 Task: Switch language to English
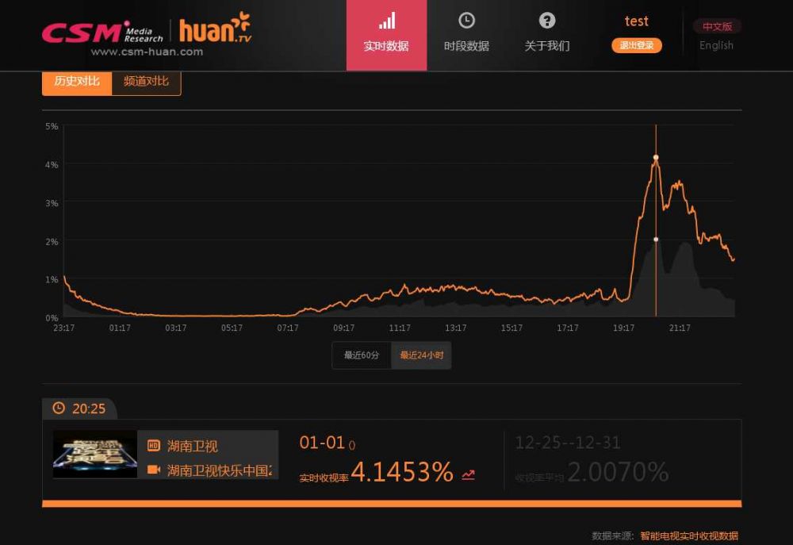click(716, 45)
